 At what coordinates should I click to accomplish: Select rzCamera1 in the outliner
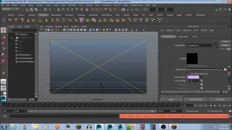(23, 34)
